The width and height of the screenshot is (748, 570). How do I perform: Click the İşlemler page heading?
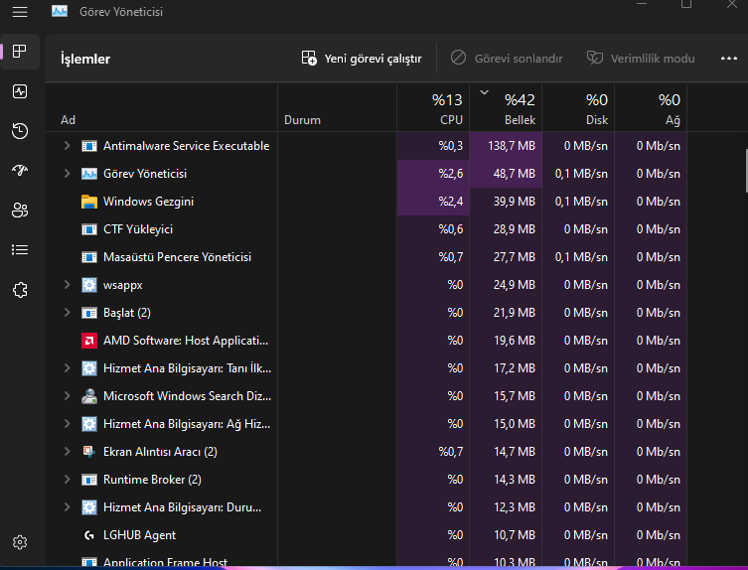coord(85,59)
